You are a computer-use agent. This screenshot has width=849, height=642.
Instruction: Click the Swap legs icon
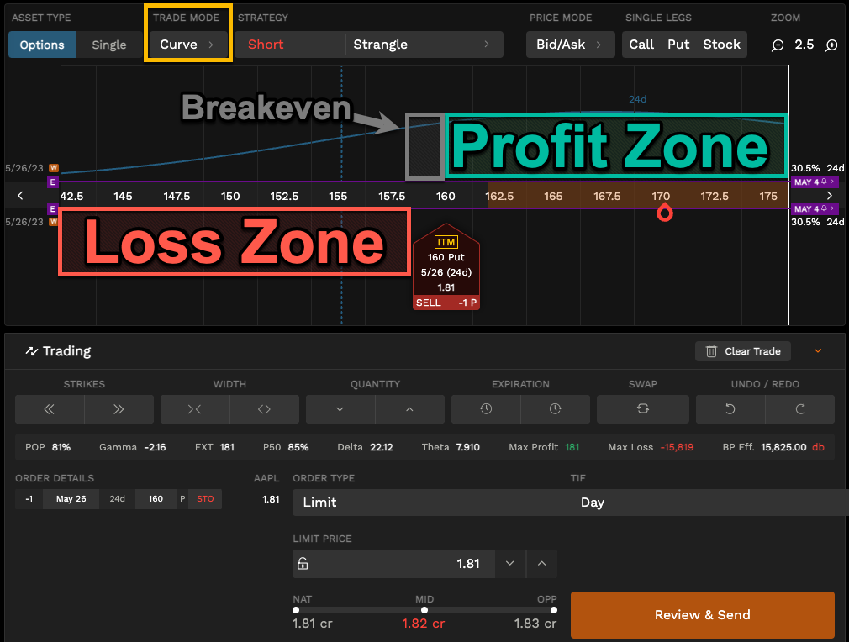(x=643, y=409)
